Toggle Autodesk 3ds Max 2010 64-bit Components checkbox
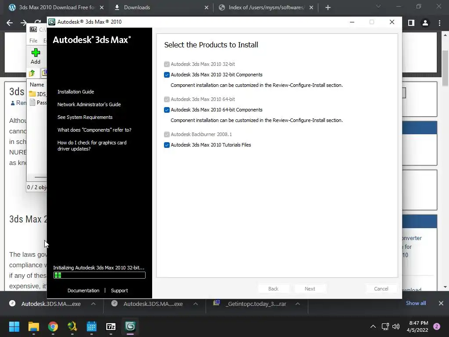449x337 pixels. [x=167, y=110]
